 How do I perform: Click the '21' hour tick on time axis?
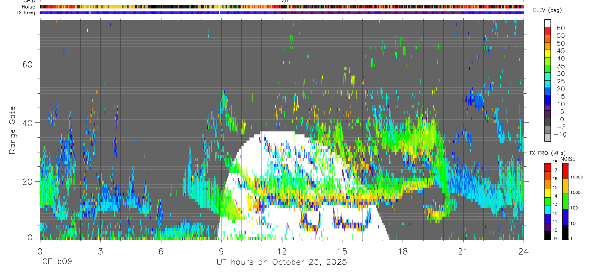[463, 251]
